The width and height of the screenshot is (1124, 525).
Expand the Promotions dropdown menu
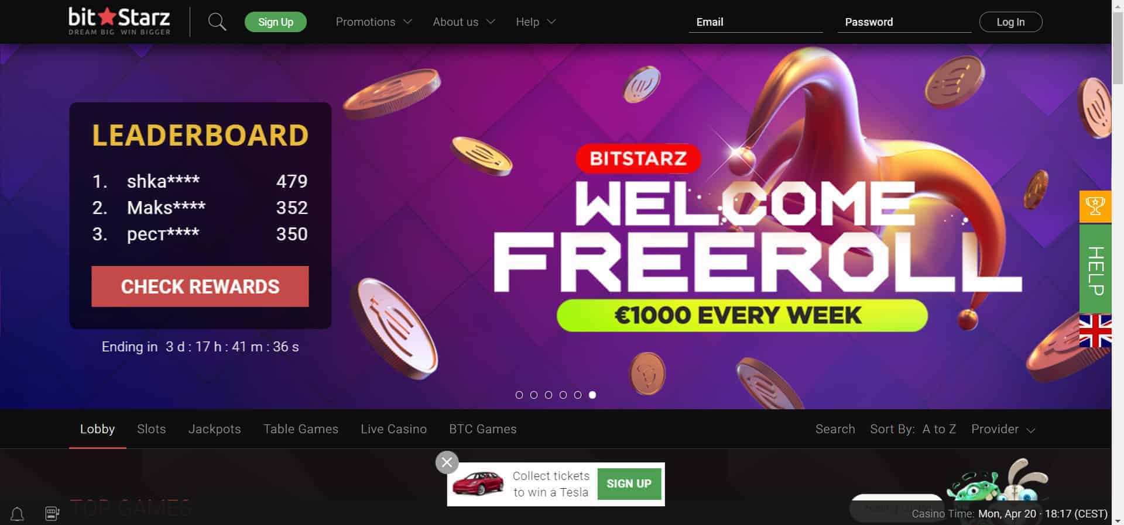tap(374, 22)
